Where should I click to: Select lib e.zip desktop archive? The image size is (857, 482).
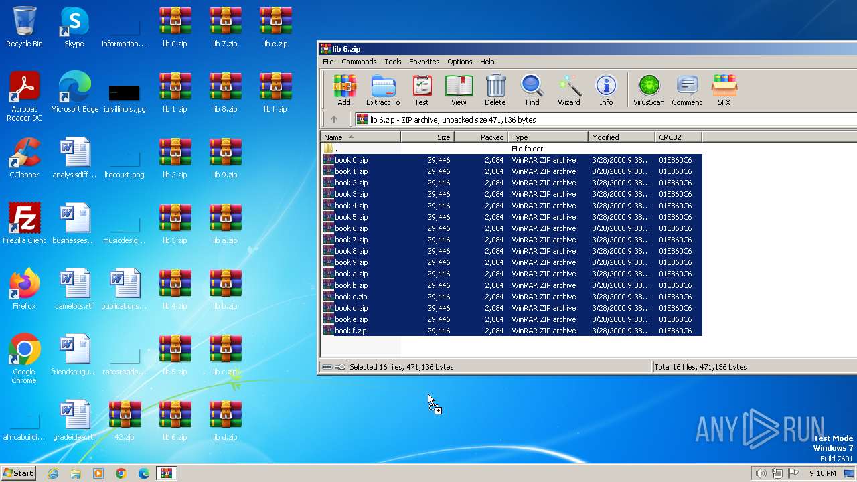tap(275, 27)
